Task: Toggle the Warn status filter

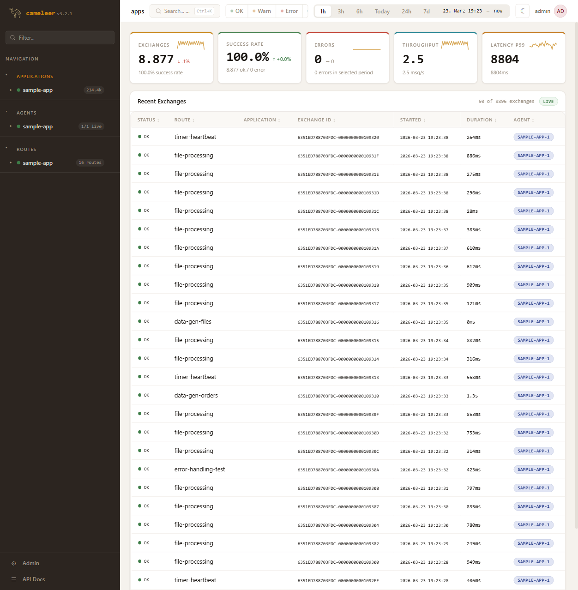Action: tap(262, 11)
